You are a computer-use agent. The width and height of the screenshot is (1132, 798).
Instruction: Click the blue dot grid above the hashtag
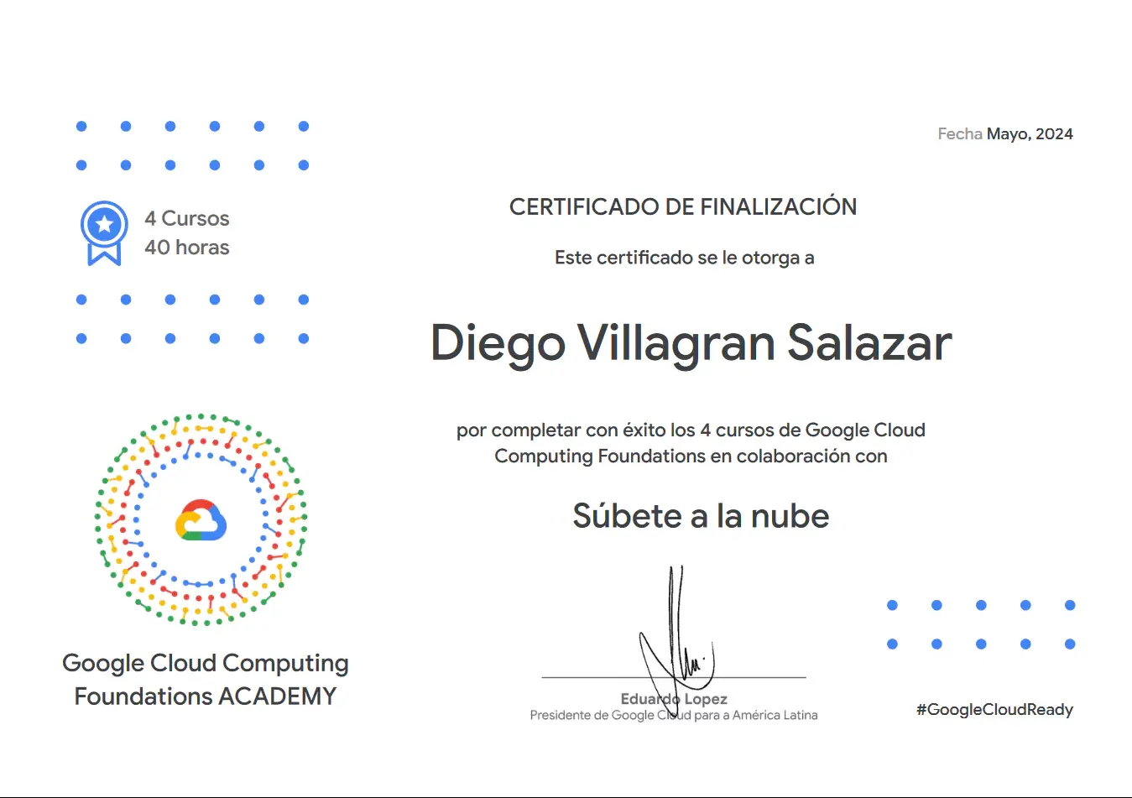pyautogui.click(x=980, y=624)
